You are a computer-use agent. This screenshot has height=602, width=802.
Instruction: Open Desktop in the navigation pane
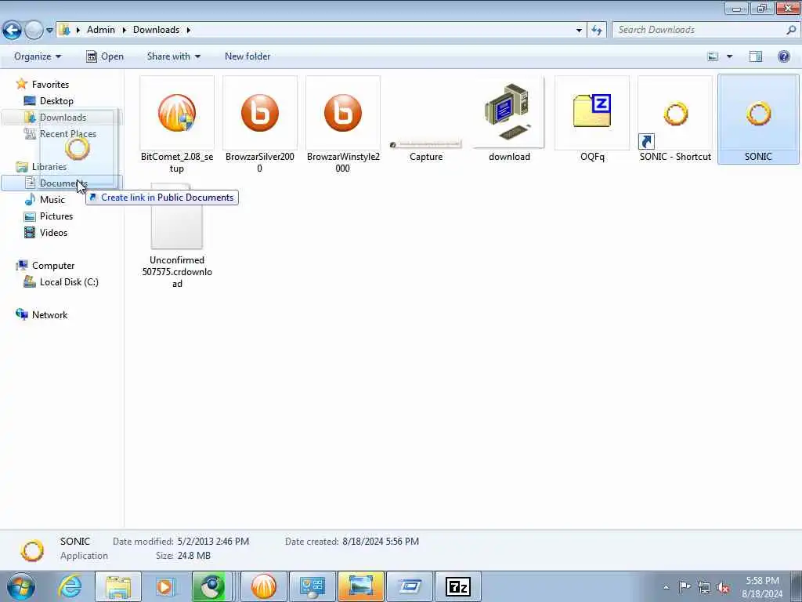tap(56, 101)
